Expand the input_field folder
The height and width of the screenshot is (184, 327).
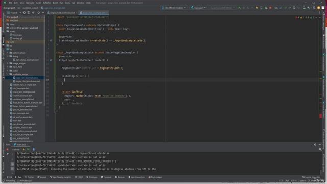(x=8, y=67)
